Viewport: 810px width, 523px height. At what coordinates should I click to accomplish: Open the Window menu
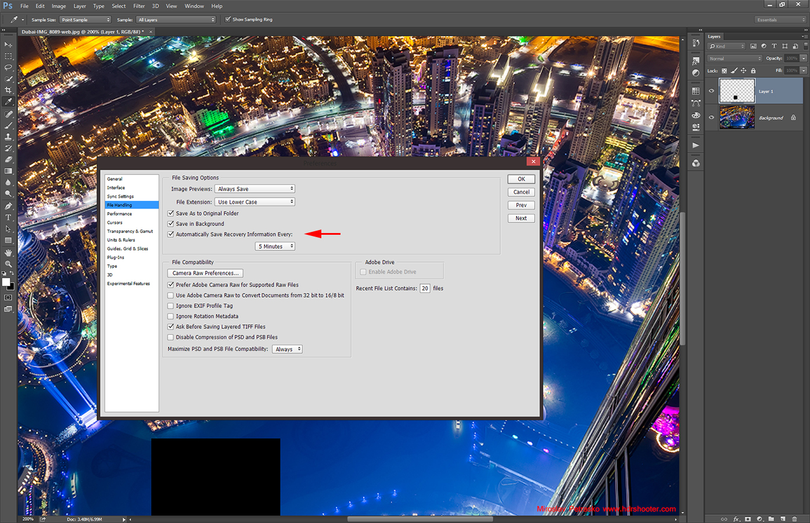coord(194,6)
